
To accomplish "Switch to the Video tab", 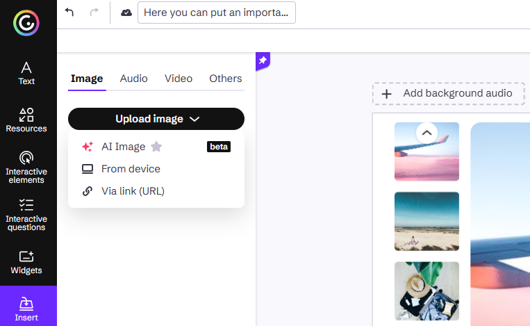I will tap(179, 79).
